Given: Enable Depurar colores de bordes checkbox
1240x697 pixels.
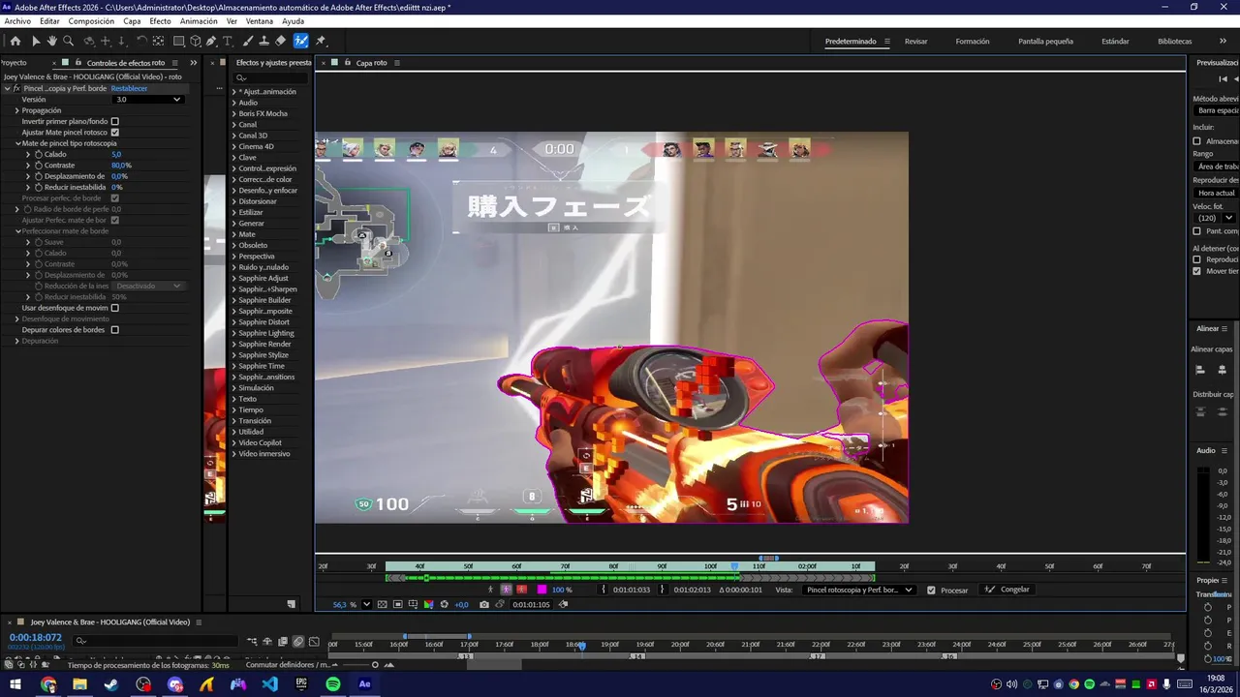Looking at the screenshot, I should coord(114,330).
